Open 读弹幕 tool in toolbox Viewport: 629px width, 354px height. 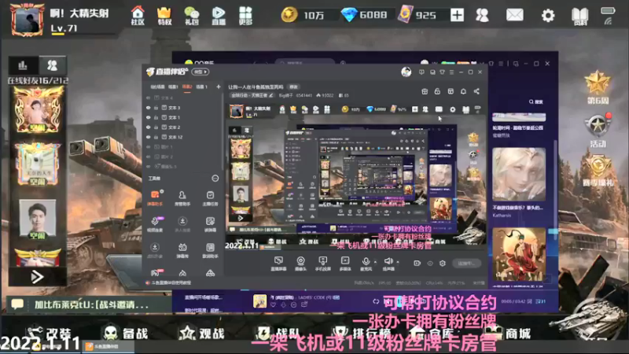[210, 224]
